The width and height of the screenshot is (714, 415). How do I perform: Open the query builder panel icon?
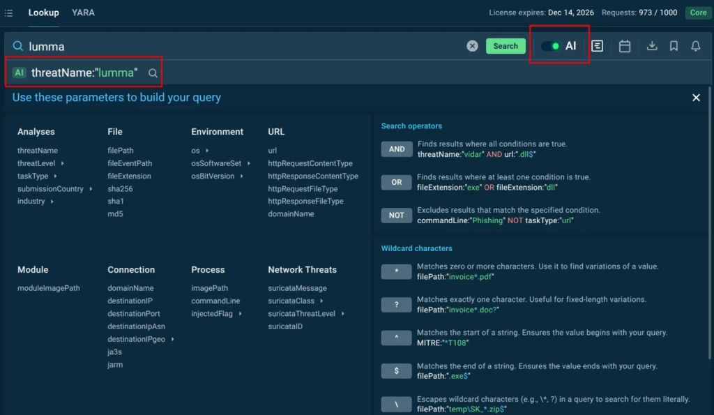[598, 46]
